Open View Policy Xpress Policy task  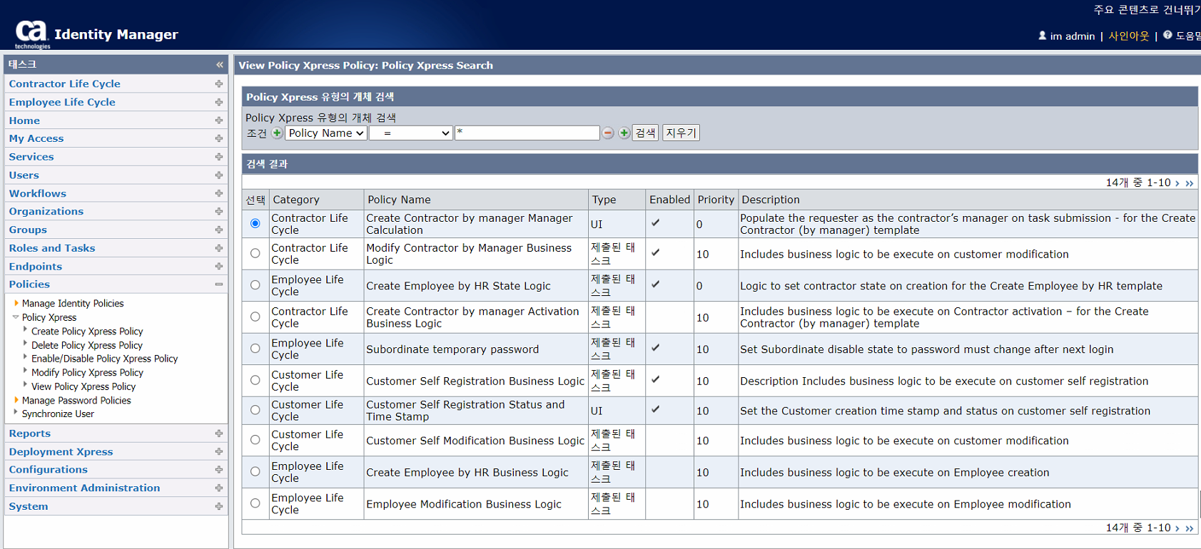tap(83, 386)
